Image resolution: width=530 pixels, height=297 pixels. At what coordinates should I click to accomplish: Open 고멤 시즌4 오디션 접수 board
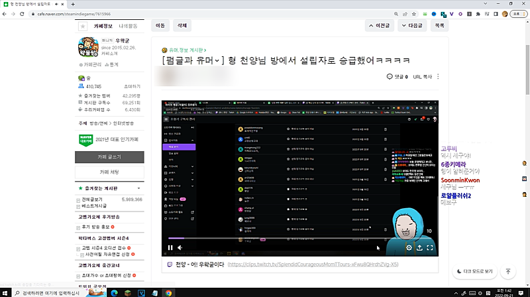tap(104, 248)
